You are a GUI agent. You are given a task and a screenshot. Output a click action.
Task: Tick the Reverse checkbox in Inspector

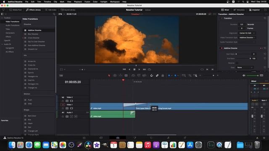(237, 63)
